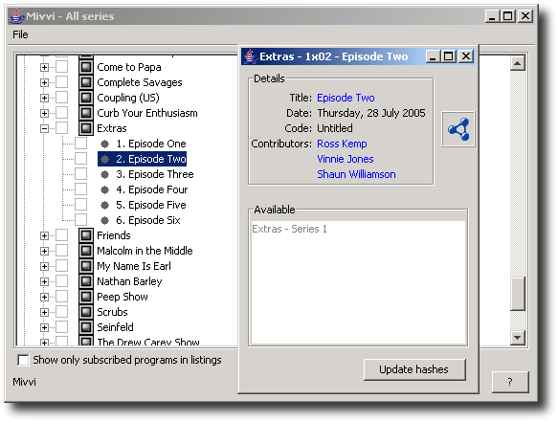Click the share graph icon beside Details
558x422 pixels.
click(458, 129)
